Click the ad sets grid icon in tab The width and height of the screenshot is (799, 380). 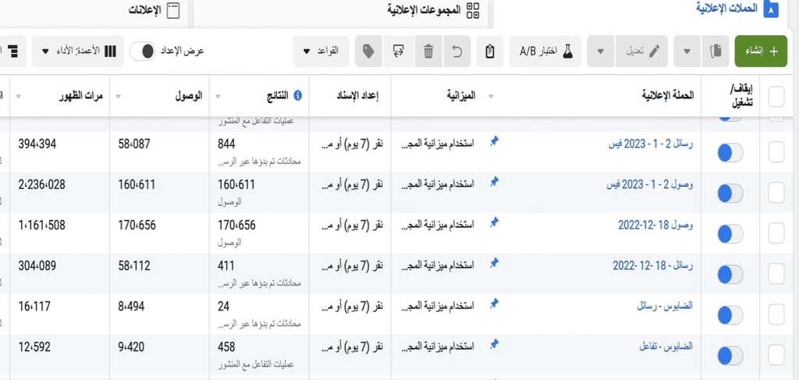pos(473,11)
